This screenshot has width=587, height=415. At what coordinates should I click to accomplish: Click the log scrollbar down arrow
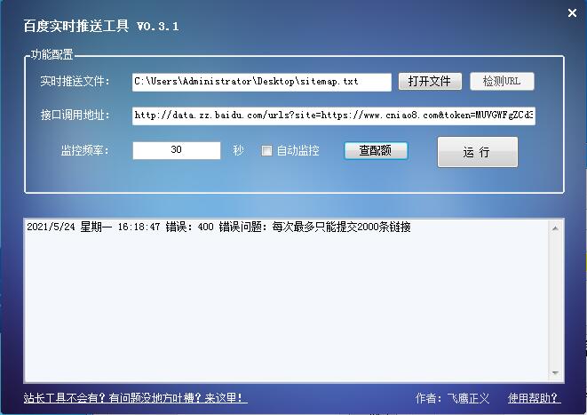click(556, 372)
